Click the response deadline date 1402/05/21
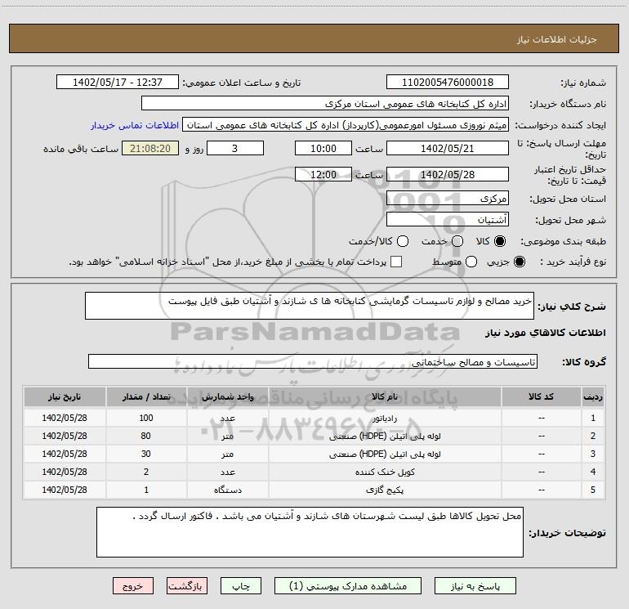This screenshot has height=609, width=629. 448,148
